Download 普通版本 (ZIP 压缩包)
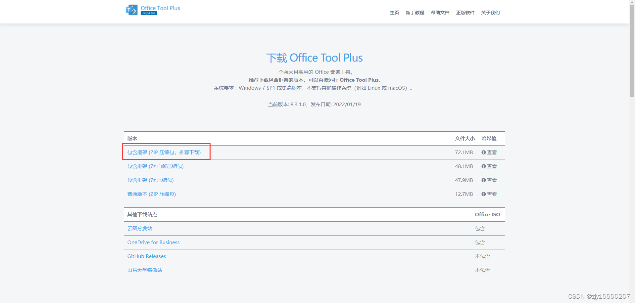Image resolution: width=635 pixels, height=303 pixels. tap(152, 194)
